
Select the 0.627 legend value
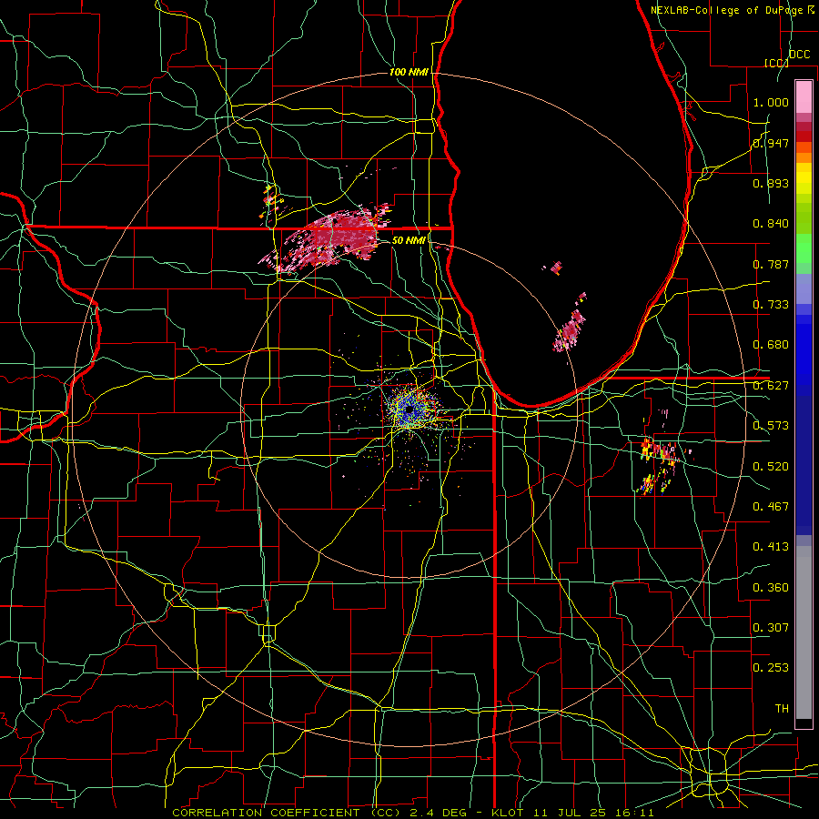pyautogui.click(x=771, y=386)
